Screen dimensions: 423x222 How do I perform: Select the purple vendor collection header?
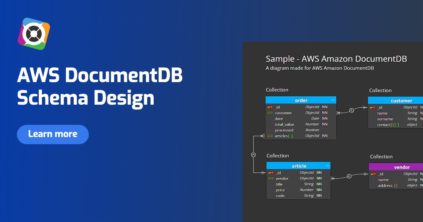396,167
